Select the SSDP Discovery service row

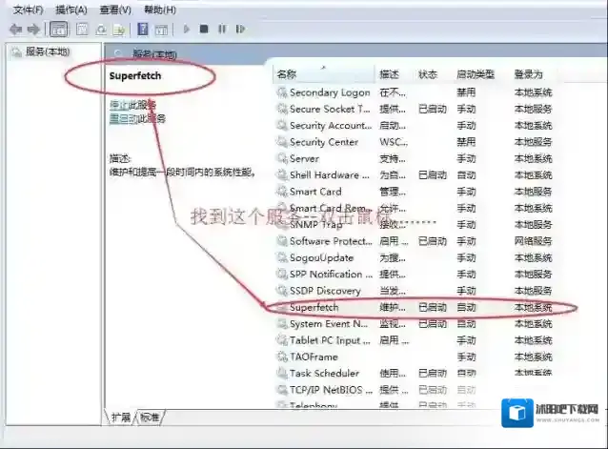coord(415,291)
